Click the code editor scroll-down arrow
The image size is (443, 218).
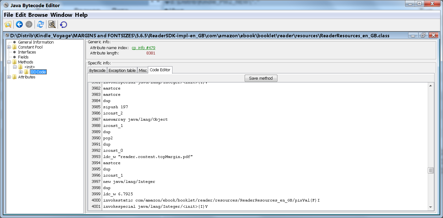[x=431, y=207]
